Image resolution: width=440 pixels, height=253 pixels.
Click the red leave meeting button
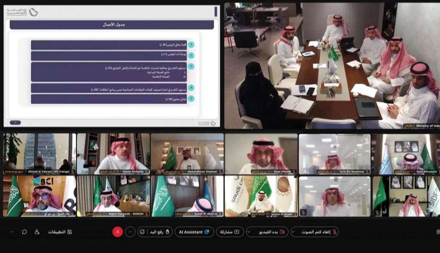pyautogui.click(x=118, y=232)
